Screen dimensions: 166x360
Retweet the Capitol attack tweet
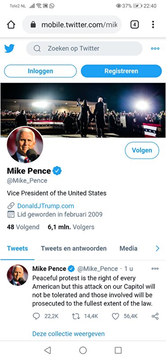tap(76, 316)
